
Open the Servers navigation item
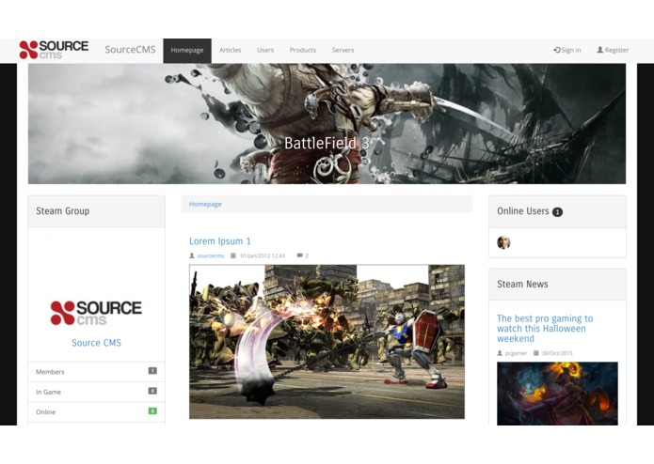(x=343, y=50)
